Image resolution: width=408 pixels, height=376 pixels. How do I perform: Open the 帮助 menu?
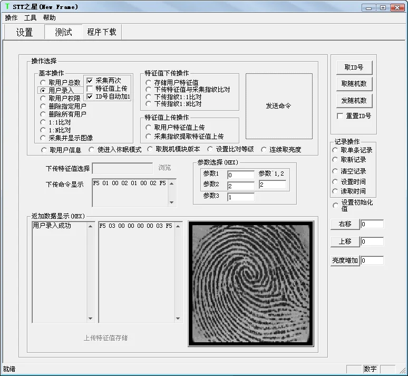coord(49,18)
